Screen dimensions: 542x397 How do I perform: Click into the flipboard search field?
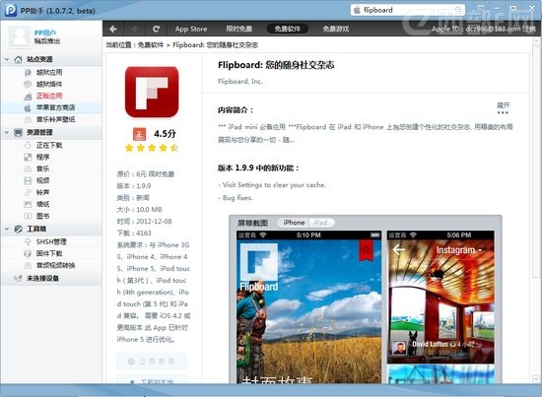click(408, 10)
